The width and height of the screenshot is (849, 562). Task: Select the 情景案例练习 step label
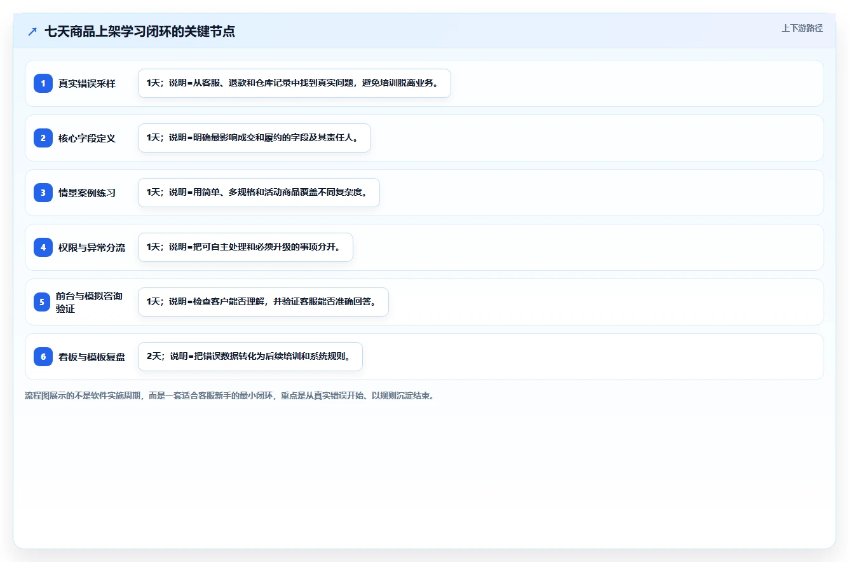87,193
